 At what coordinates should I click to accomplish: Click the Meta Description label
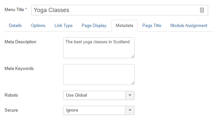tap(20, 42)
